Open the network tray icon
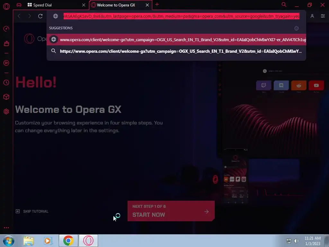 click(x=289, y=241)
